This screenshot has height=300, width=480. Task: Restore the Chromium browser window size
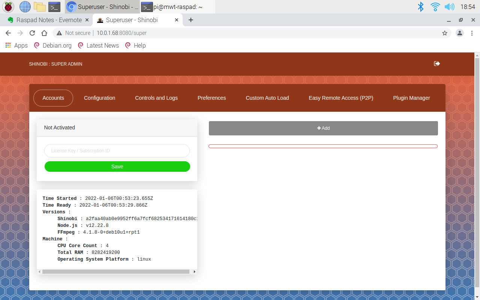pyautogui.click(x=461, y=20)
